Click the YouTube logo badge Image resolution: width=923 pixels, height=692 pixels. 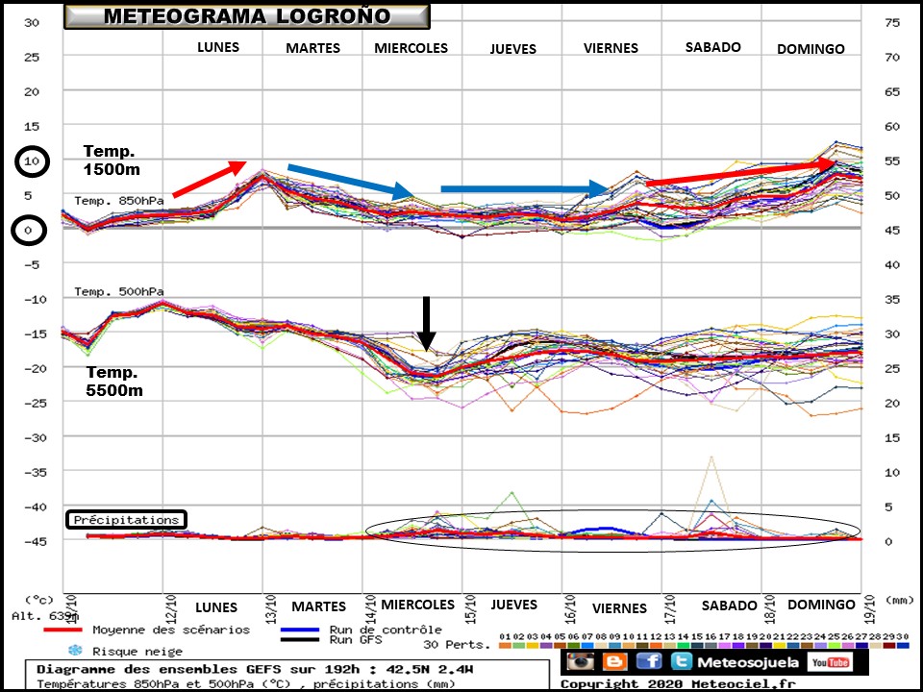point(830,662)
